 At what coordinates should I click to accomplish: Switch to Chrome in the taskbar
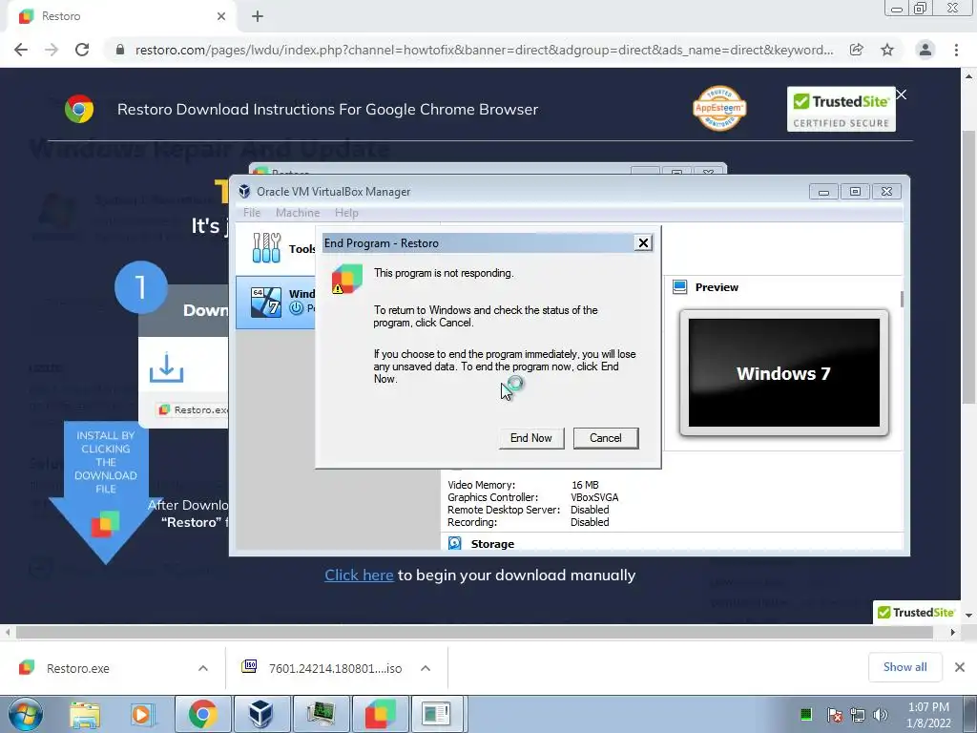coord(202,714)
